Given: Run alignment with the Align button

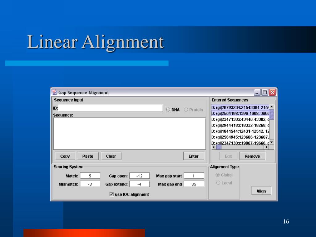Looking at the screenshot, I should pos(261,191).
